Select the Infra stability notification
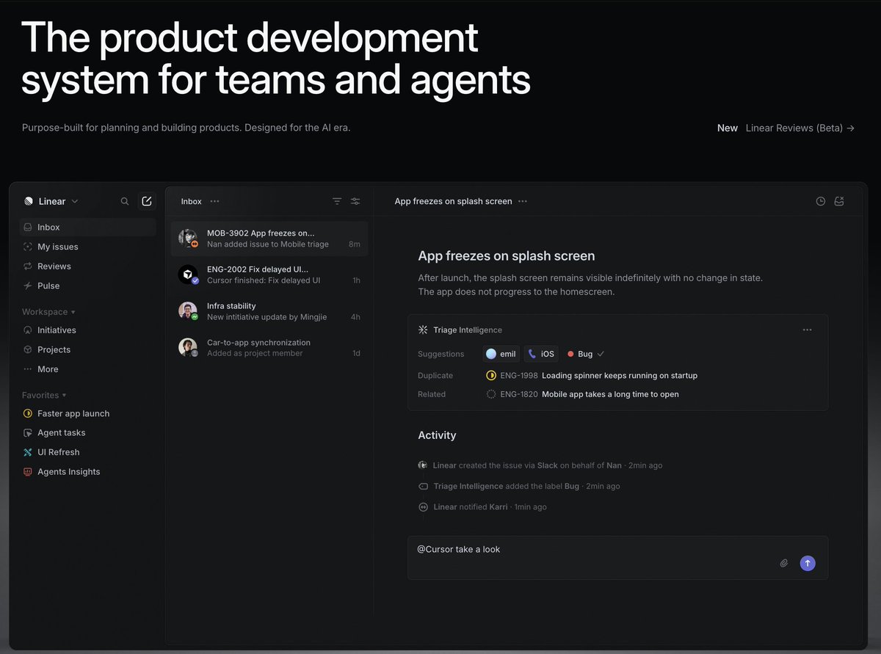 pyautogui.click(x=269, y=311)
